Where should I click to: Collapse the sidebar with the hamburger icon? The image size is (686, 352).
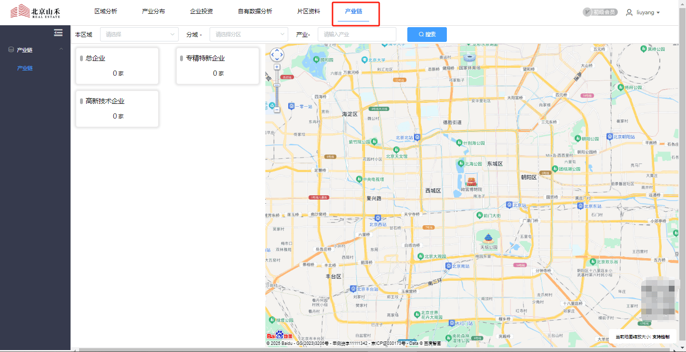point(58,32)
